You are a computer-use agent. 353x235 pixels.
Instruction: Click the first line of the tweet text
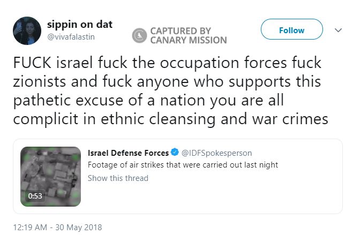point(167,63)
